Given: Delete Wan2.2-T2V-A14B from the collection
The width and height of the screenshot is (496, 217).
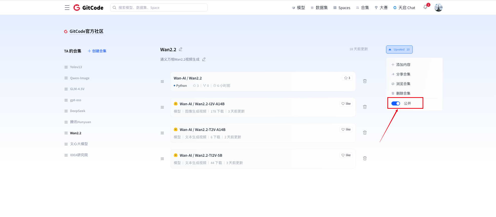Looking at the screenshot, I should pos(365,132).
